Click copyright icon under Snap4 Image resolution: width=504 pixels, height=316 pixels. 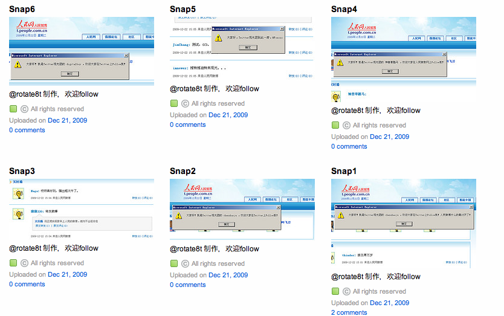coord(347,126)
